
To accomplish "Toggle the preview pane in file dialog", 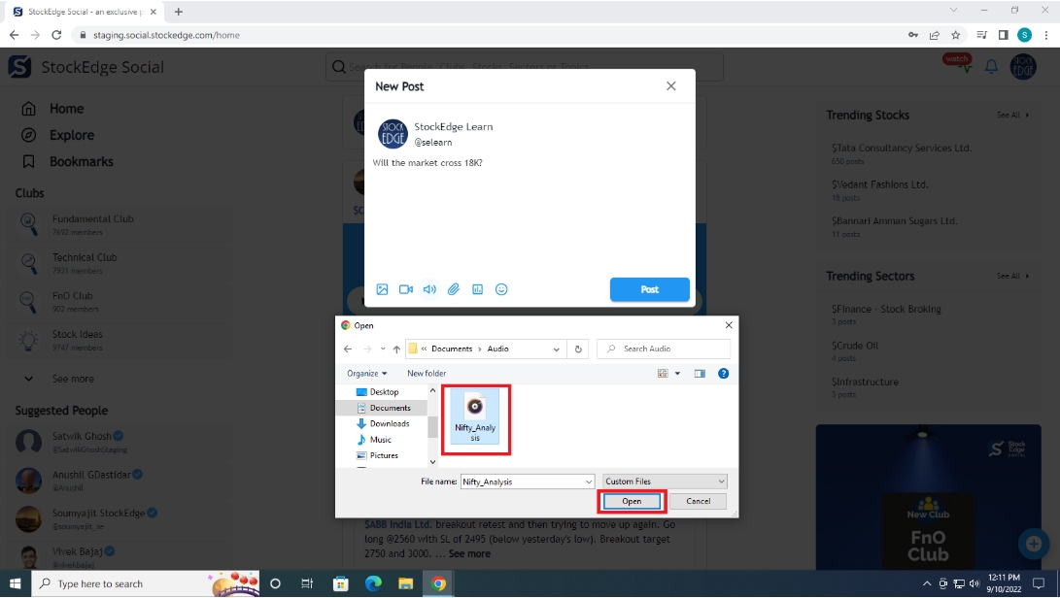I will 699,373.
